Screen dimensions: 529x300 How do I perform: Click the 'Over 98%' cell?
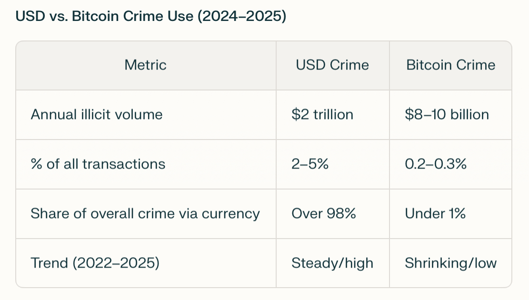click(x=324, y=213)
